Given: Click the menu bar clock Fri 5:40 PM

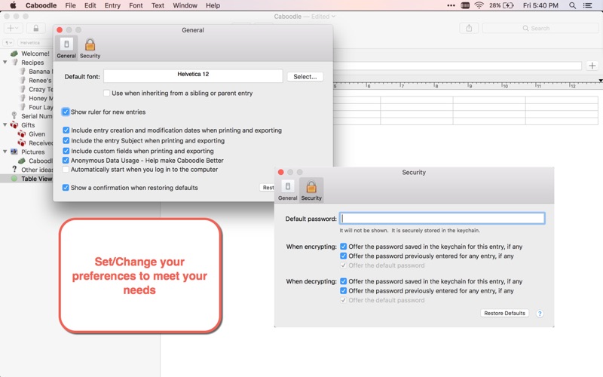Looking at the screenshot, I should tap(540, 5).
